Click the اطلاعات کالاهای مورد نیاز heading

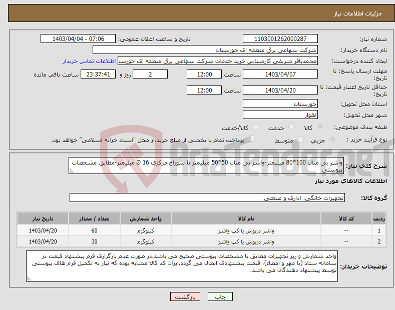pyautogui.click(x=350, y=181)
